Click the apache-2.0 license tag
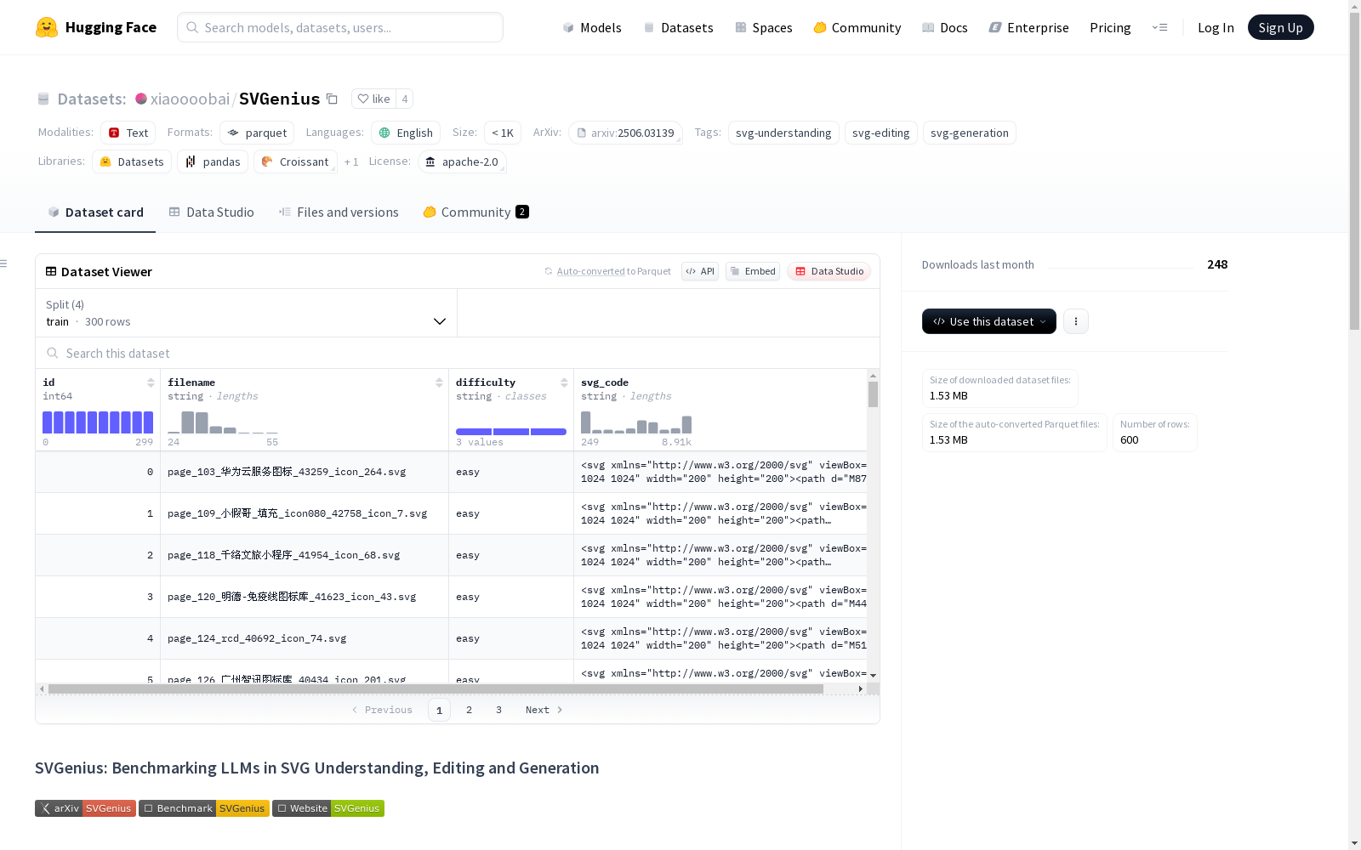The image size is (1361, 850). point(462,161)
